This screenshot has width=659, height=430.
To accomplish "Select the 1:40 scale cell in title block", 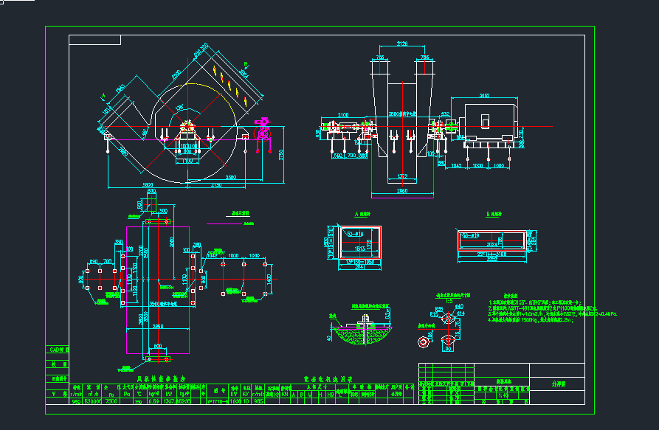I will point(504,395).
